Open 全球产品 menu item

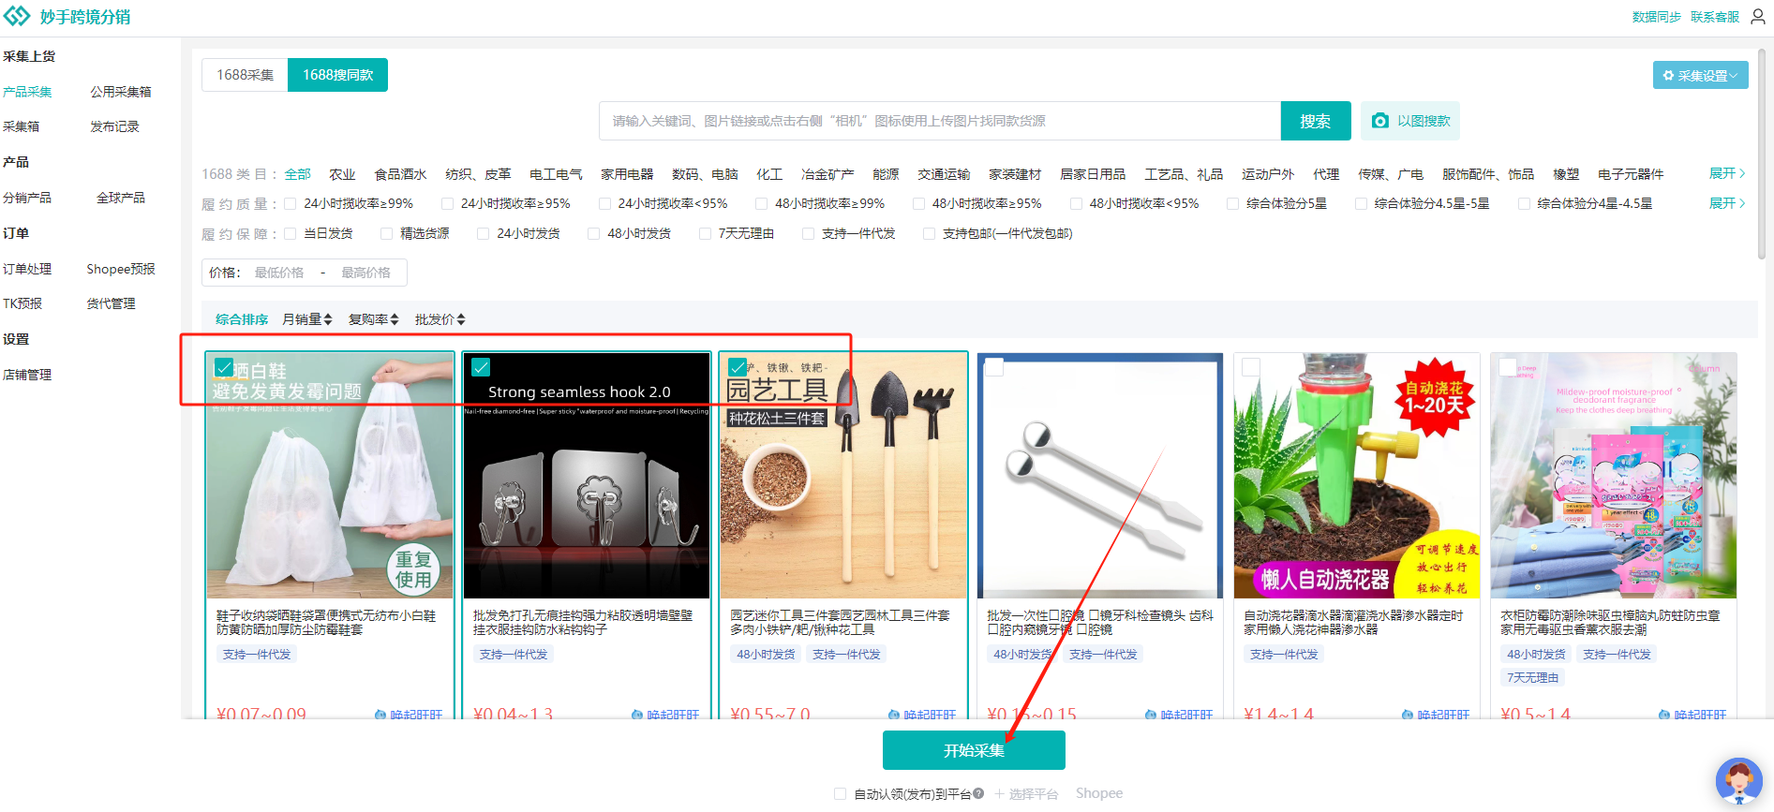tap(121, 198)
